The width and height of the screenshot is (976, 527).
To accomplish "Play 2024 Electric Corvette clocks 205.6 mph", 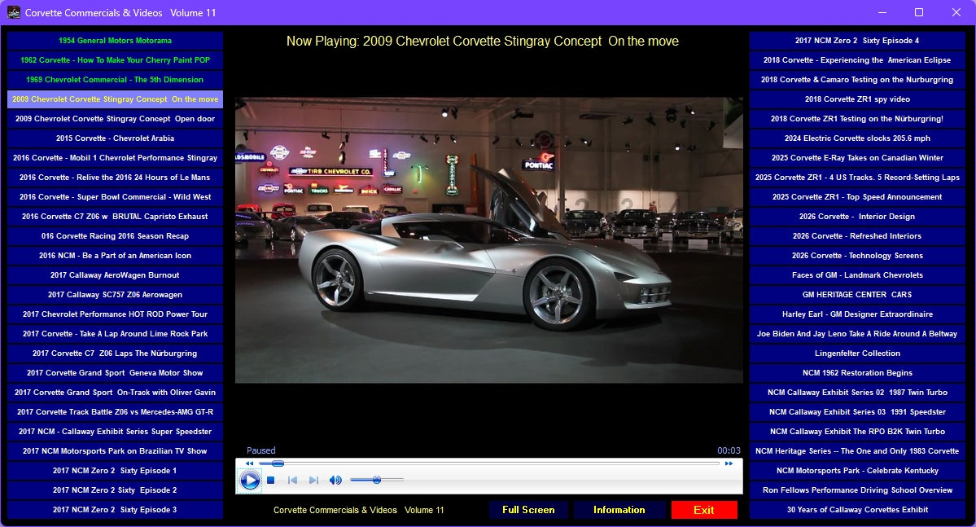I will pyautogui.click(x=857, y=138).
